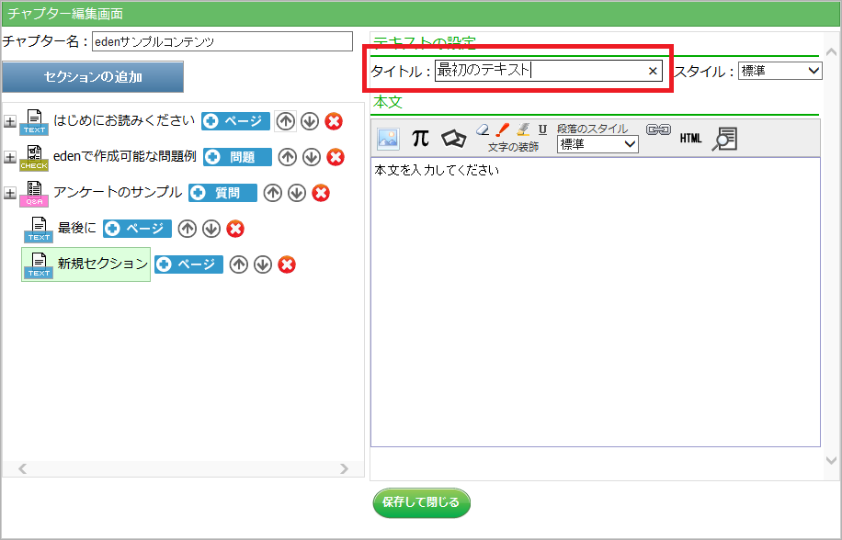Select the 新規セクション tree item

85,264
